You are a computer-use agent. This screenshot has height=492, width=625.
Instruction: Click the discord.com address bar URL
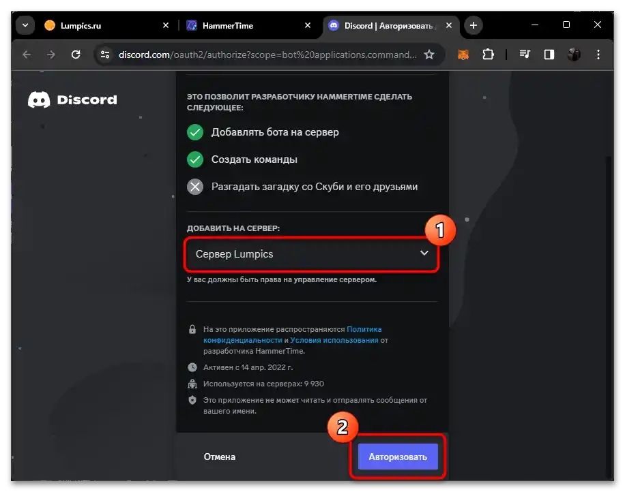[267, 55]
